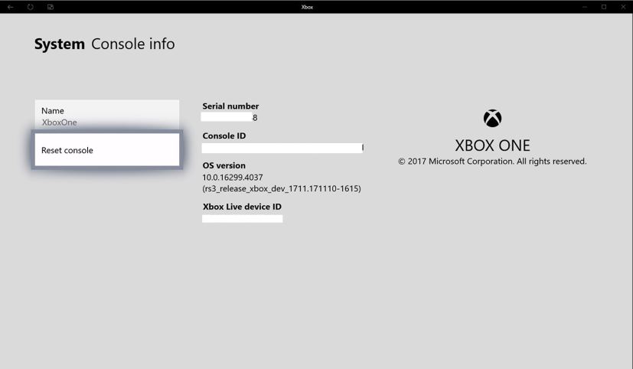
Task: Minimize the Xbox window
Action: pyautogui.click(x=585, y=7)
